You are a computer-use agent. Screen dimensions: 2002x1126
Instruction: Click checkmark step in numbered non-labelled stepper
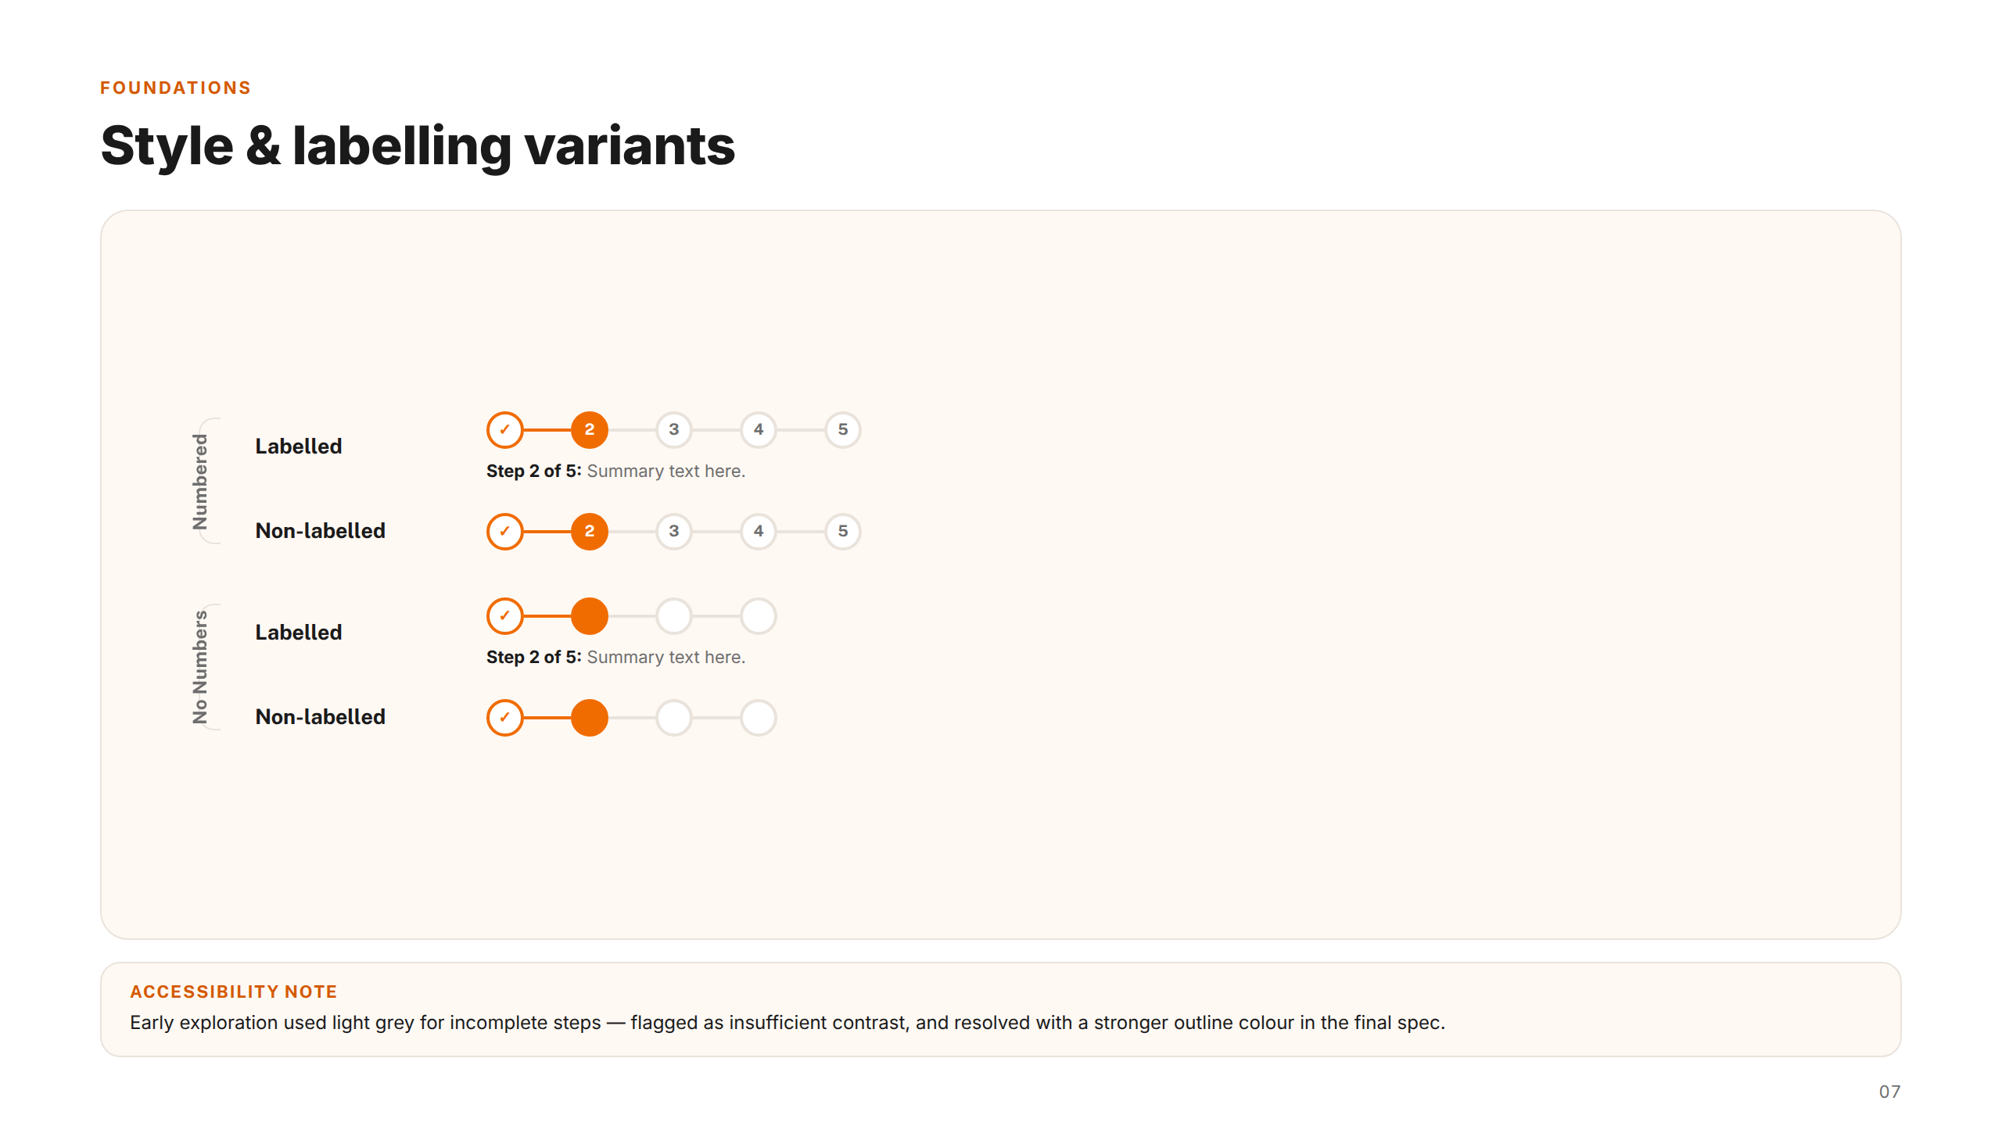click(x=504, y=531)
